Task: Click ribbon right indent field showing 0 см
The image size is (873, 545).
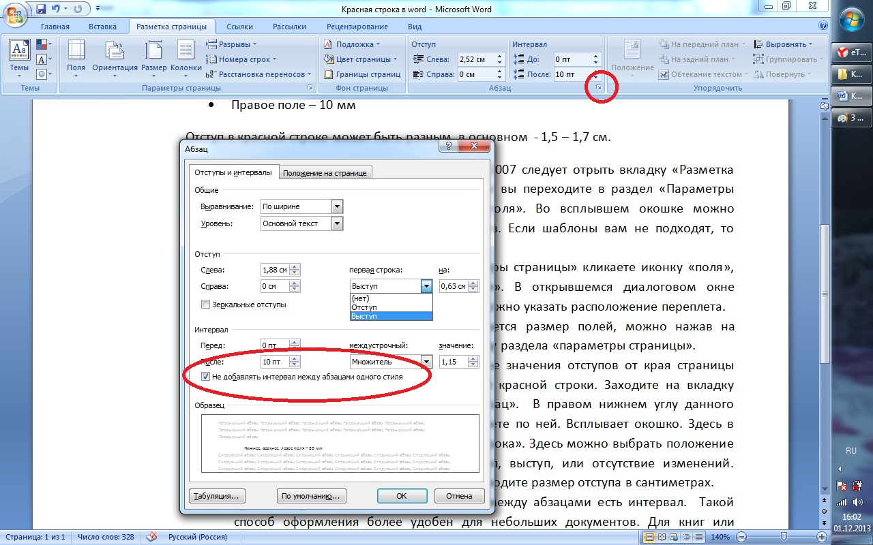Action: coord(481,74)
